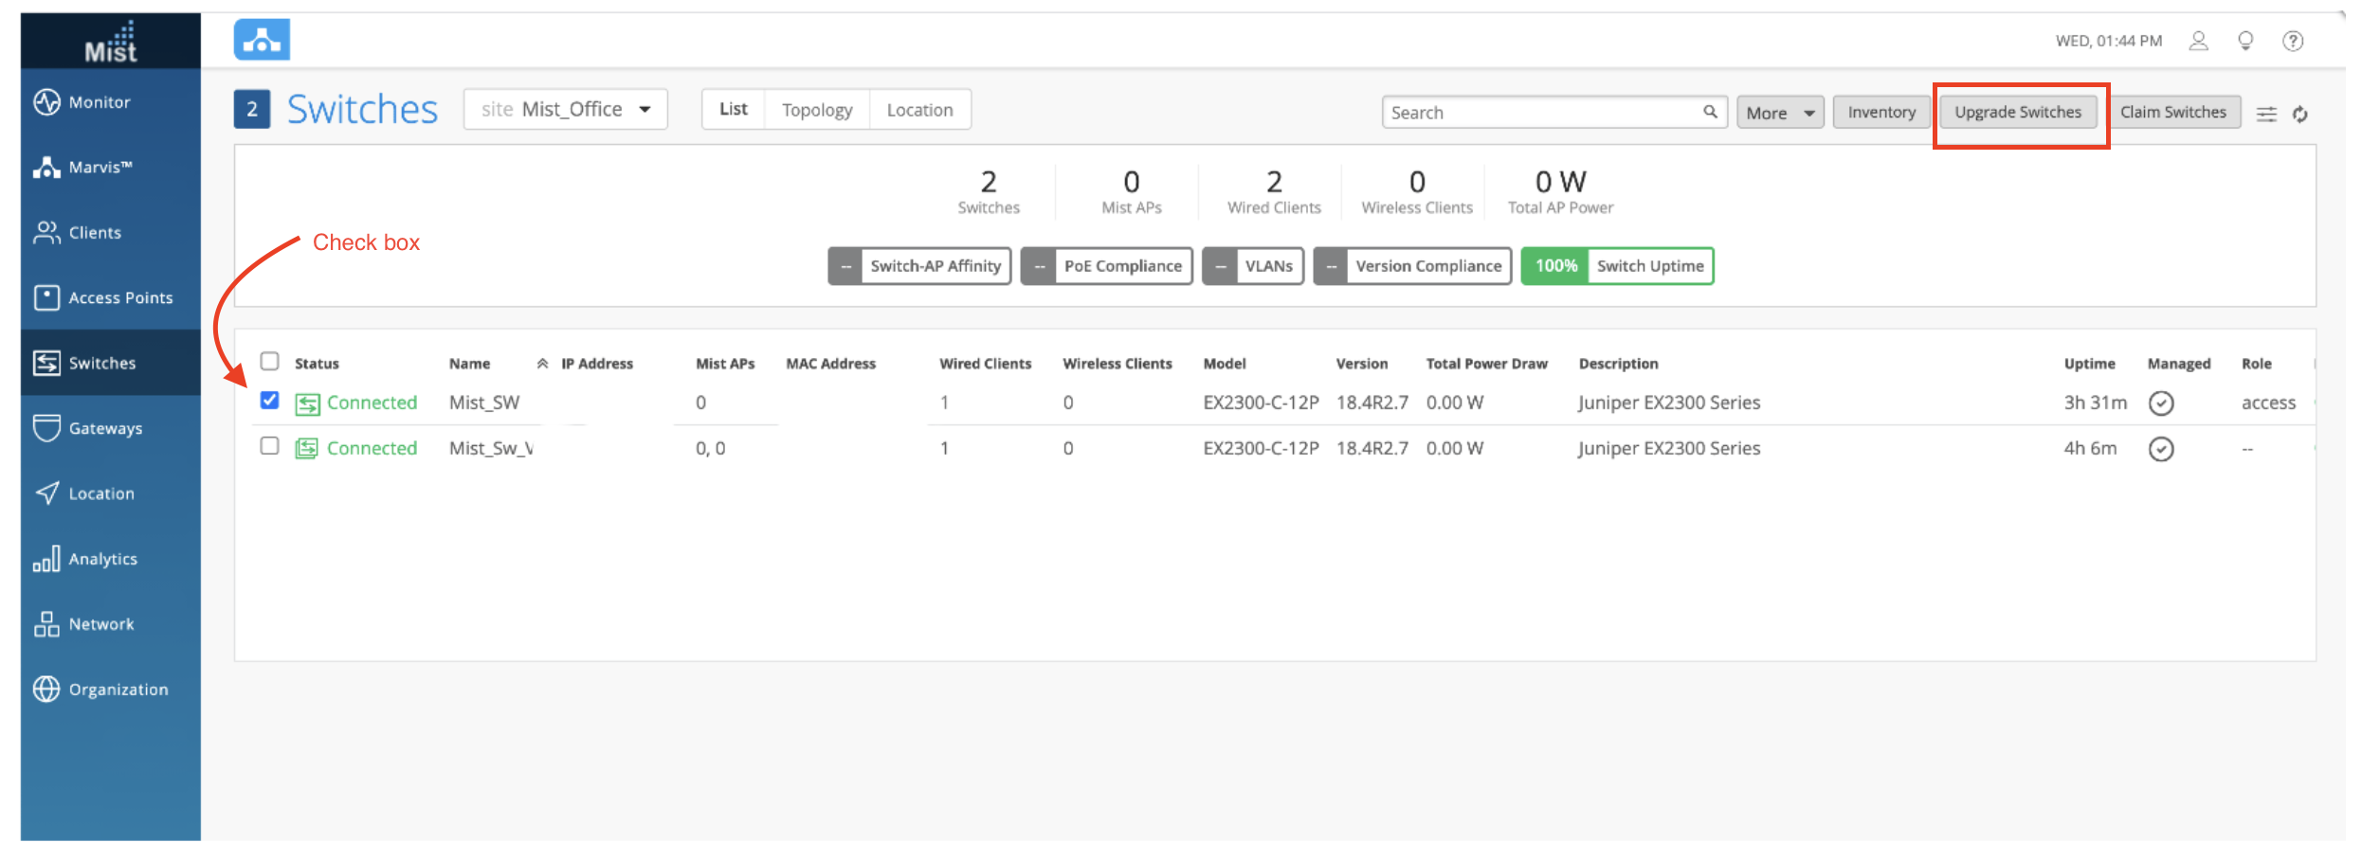
Task: Click the Mist logo in the sidebar
Action: 111,42
